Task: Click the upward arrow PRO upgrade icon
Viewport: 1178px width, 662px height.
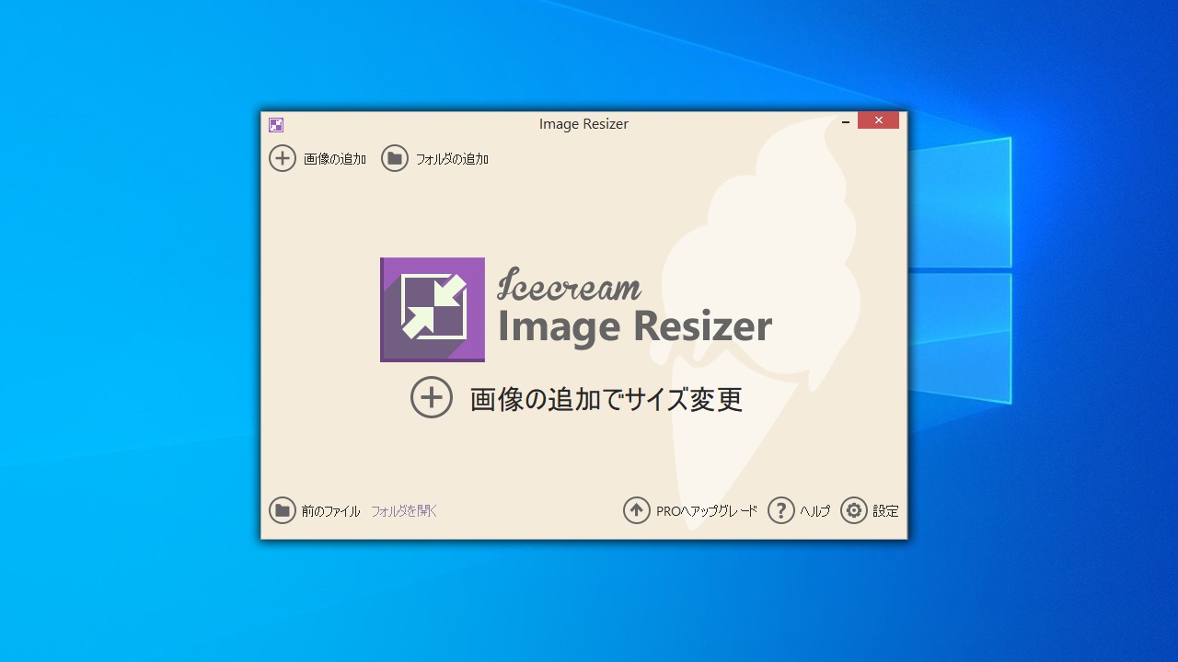Action: coord(637,510)
